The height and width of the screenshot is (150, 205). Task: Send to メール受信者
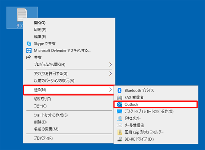click(x=156, y=125)
